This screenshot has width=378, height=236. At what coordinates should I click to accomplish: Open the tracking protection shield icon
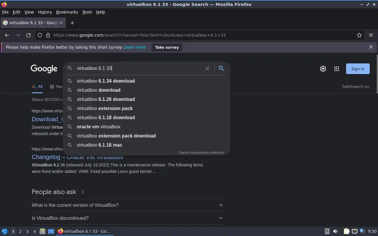click(x=40, y=35)
